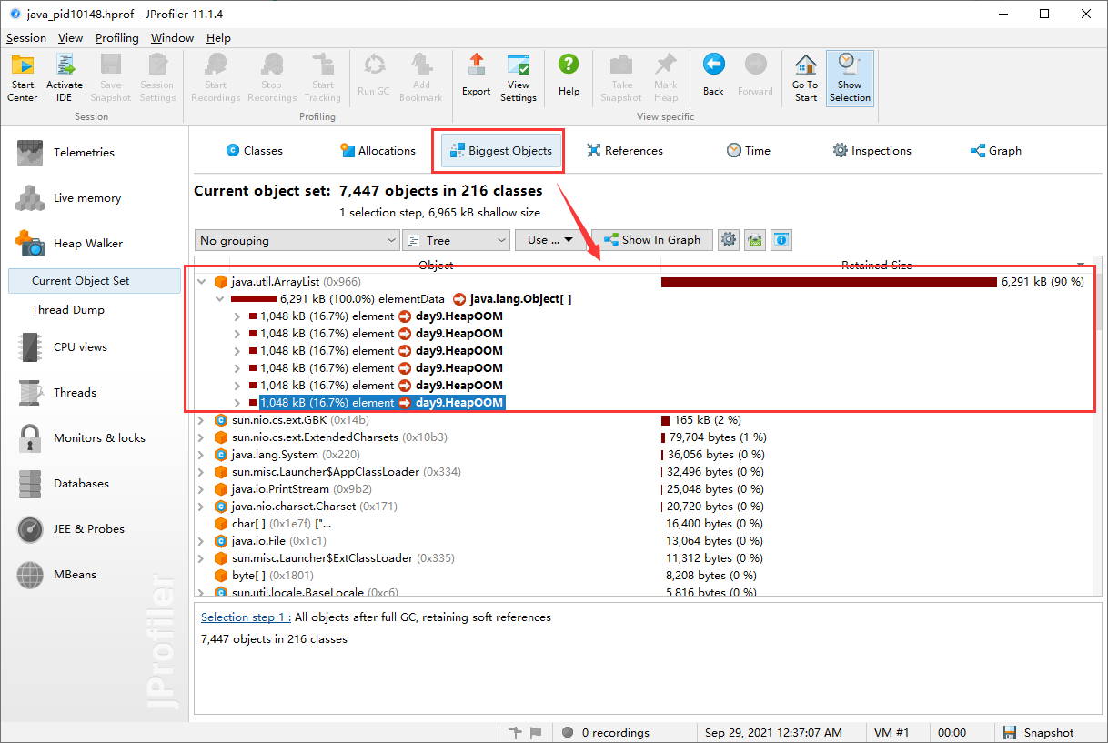The image size is (1108, 743).
Task: Click the Selection step 1 link
Action: [246, 617]
